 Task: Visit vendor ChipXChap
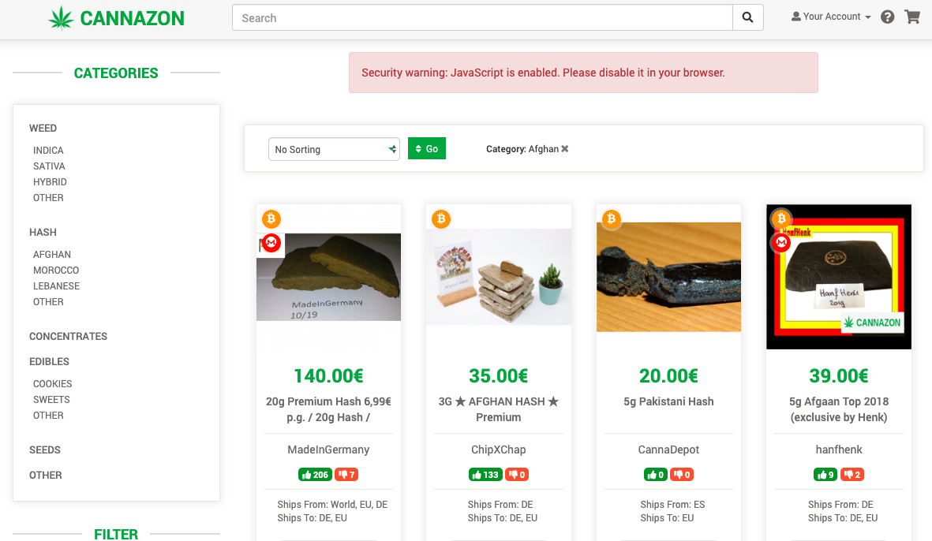[499, 450]
